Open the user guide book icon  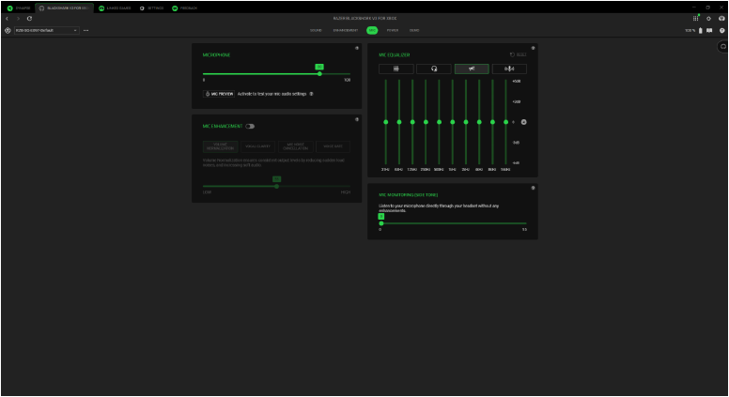[x=709, y=30]
